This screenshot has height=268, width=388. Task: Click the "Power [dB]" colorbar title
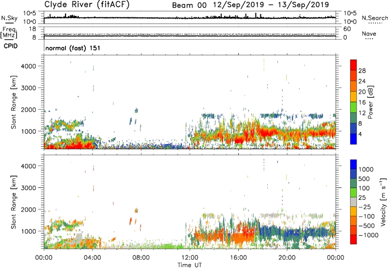point(370,102)
